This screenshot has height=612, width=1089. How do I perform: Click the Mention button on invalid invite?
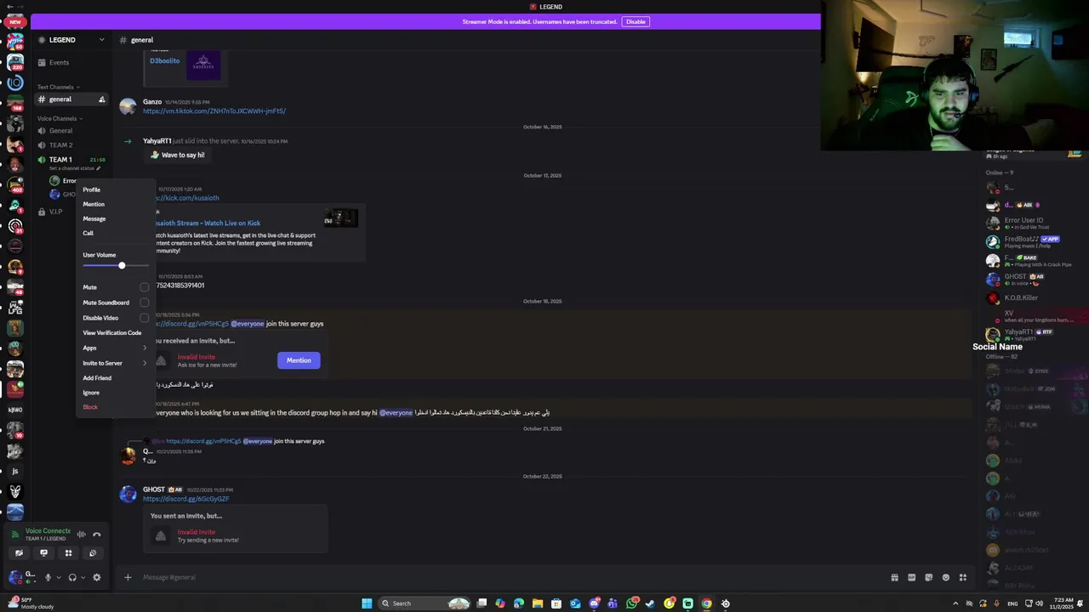tap(299, 360)
